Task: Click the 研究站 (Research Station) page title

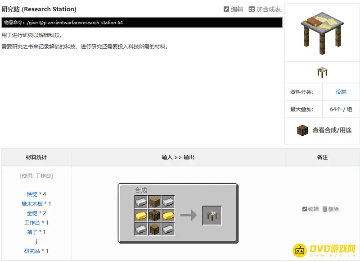Action: click(39, 9)
